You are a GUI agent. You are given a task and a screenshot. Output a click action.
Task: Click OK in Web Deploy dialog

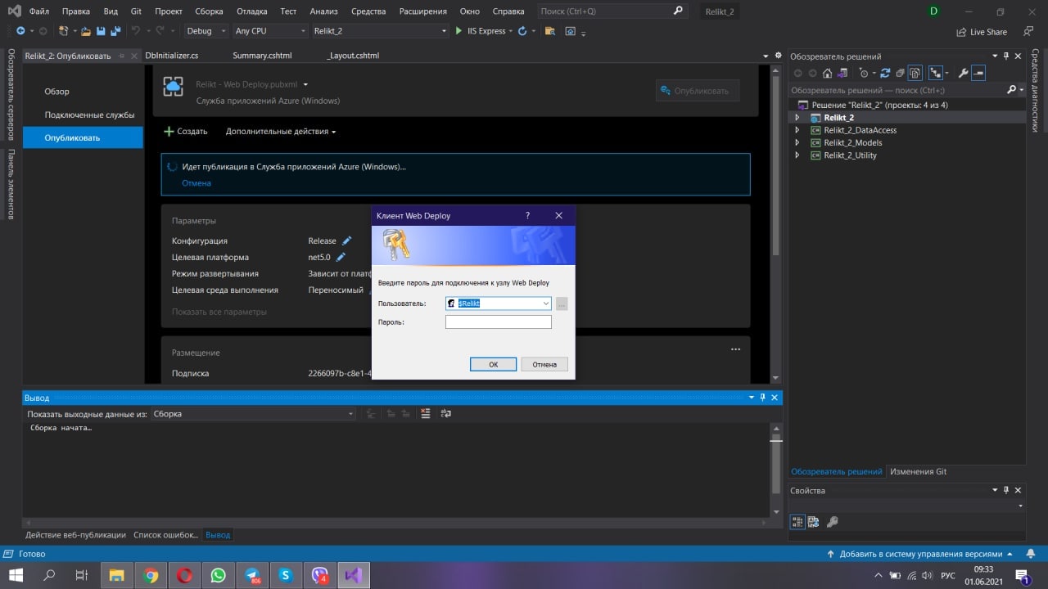(x=493, y=364)
